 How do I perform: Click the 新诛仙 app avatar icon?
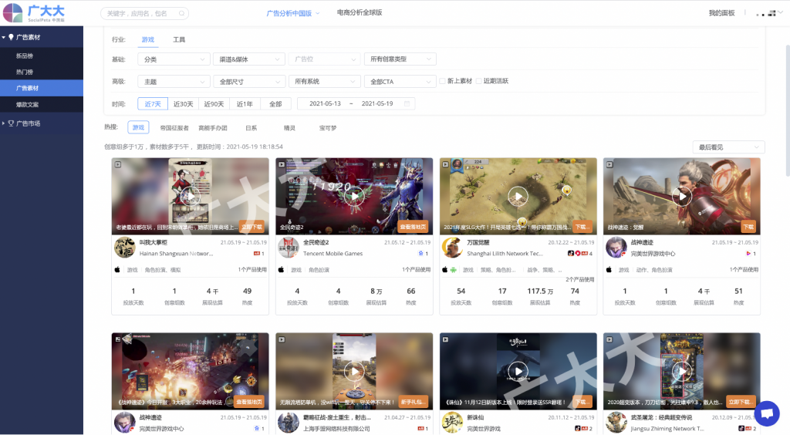pos(452,423)
